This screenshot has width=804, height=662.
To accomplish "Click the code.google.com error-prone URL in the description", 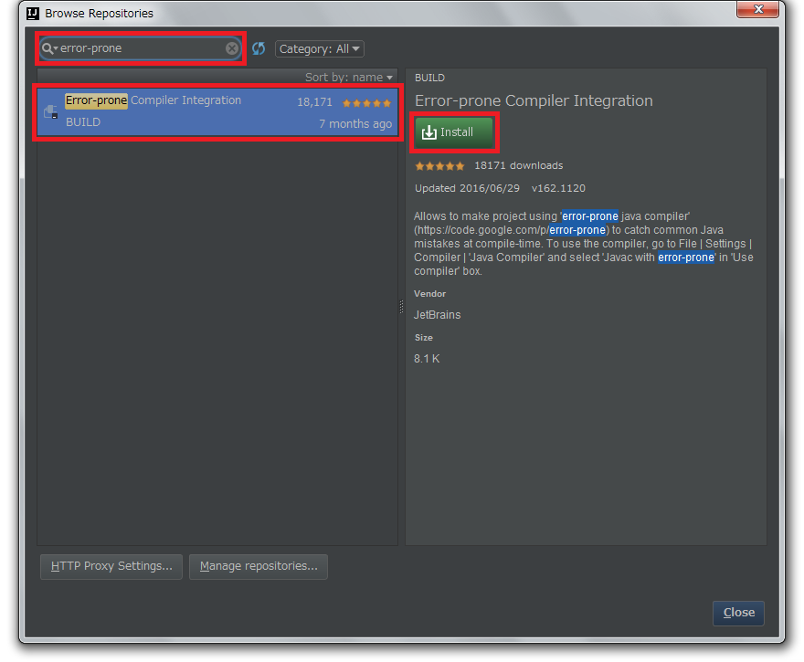I will (x=512, y=230).
